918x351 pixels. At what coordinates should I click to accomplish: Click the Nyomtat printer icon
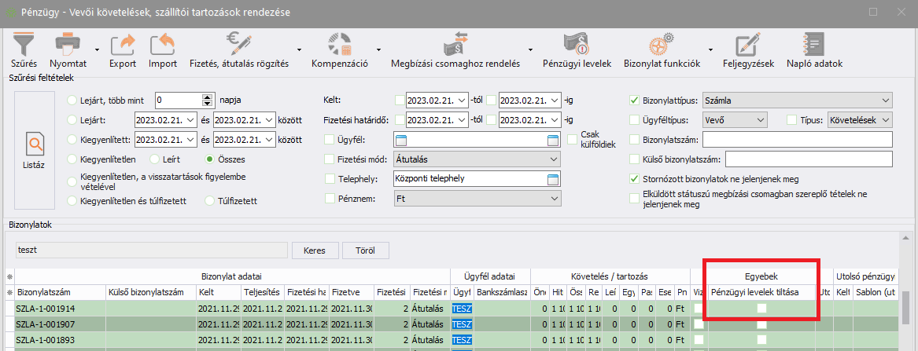coord(68,46)
